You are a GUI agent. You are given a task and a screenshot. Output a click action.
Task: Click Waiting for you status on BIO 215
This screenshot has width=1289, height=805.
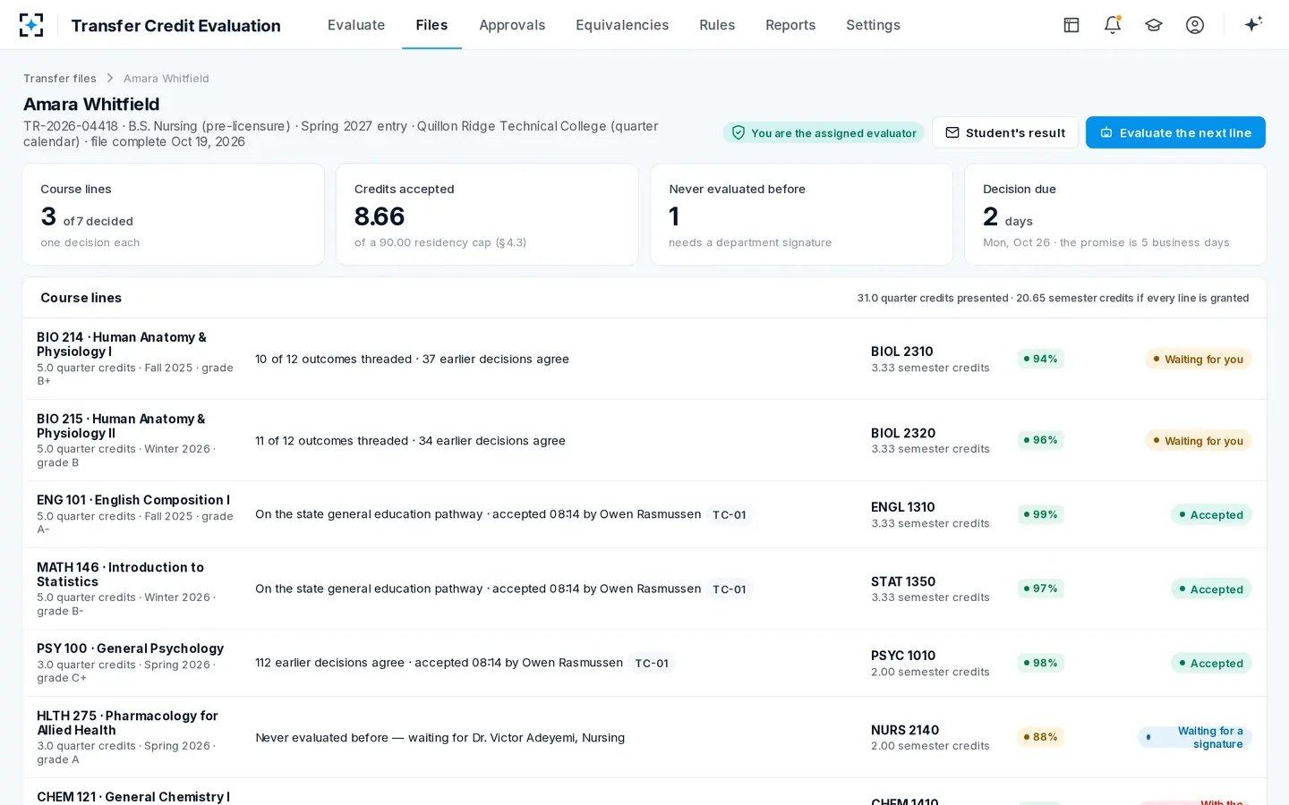click(x=1198, y=441)
